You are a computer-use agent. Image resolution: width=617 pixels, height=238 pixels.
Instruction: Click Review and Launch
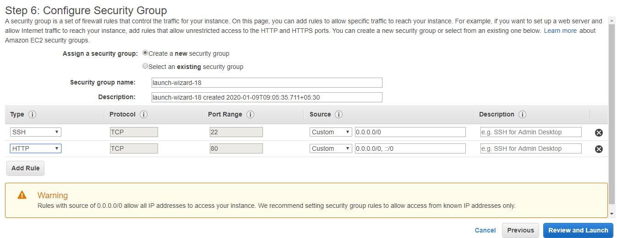coord(578,230)
